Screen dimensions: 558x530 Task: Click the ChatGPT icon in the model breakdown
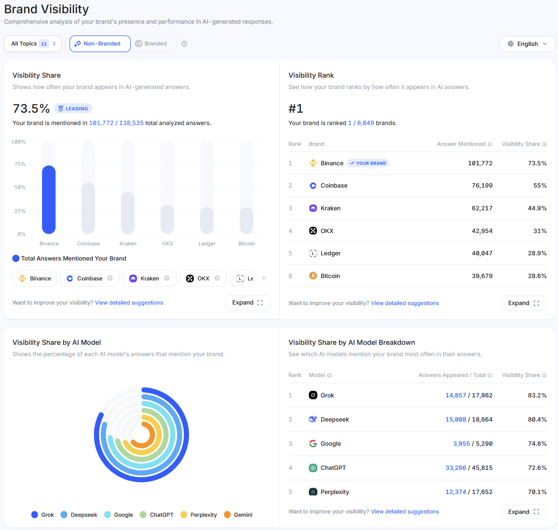(313, 467)
